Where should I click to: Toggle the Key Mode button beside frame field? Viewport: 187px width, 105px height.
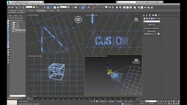click(x=158, y=104)
